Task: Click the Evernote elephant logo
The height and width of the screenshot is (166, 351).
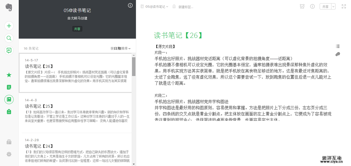Action: click(9, 7)
